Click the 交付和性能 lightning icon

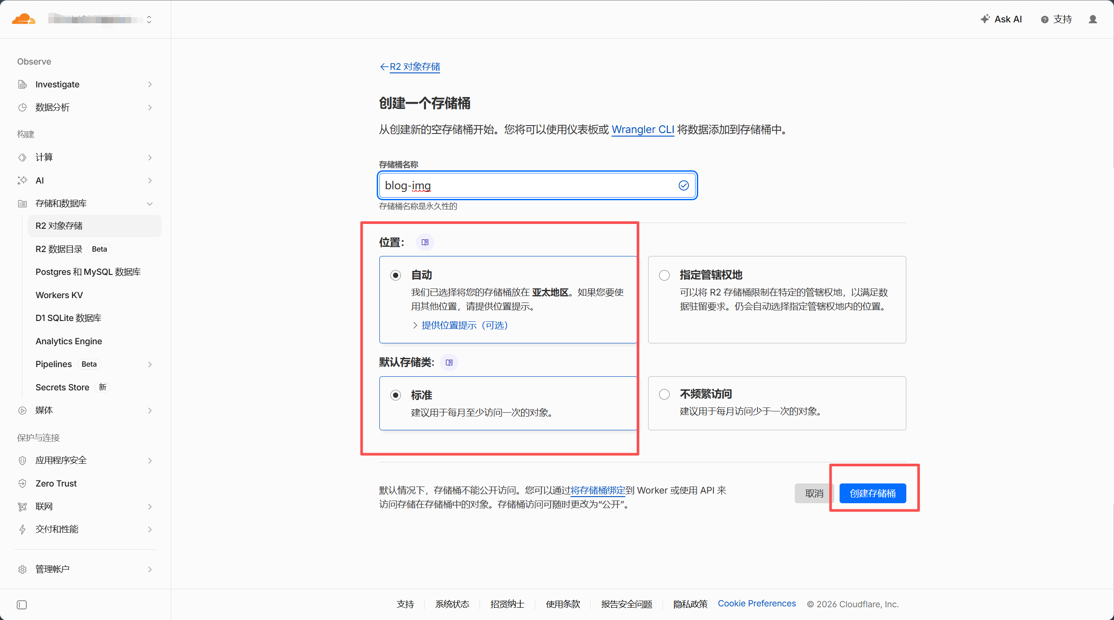click(x=22, y=529)
